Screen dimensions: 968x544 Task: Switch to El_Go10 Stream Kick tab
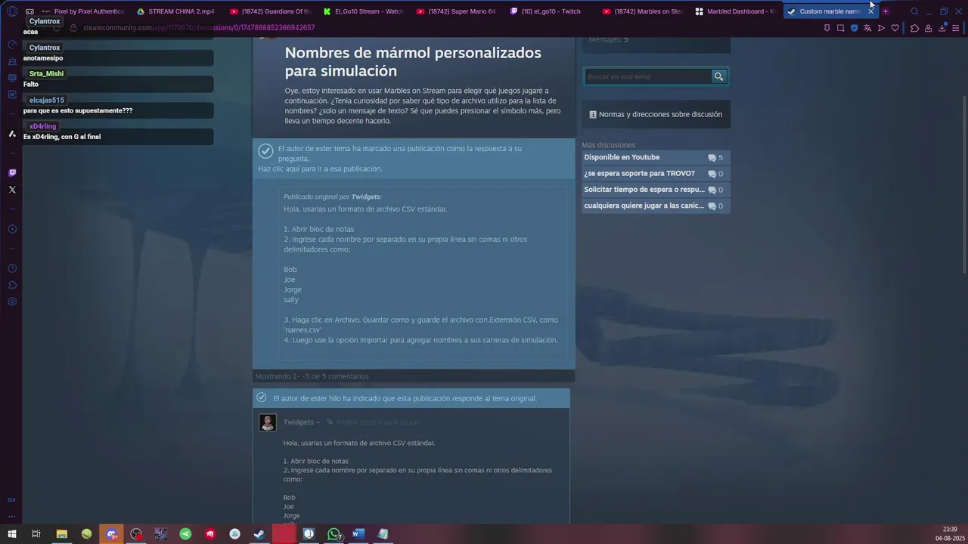pyautogui.click(x=362, y=11)
